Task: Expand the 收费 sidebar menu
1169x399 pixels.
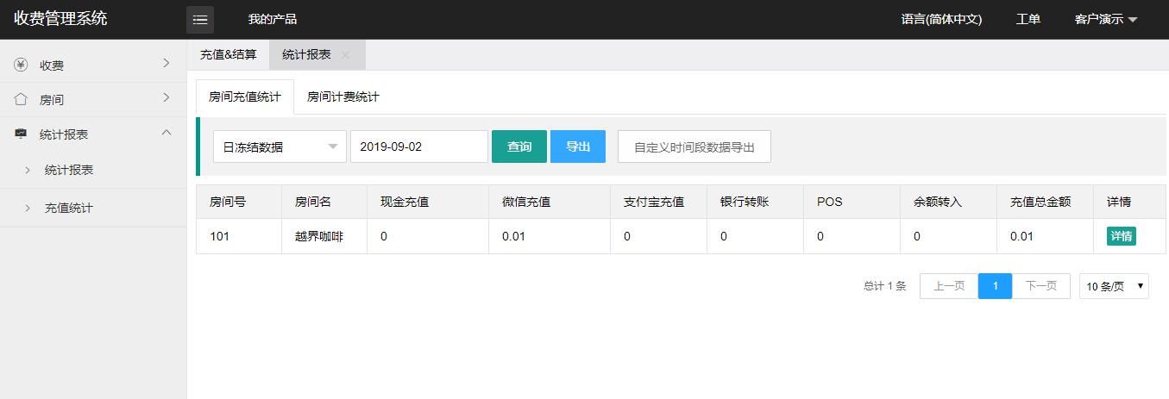Action: (167, 63)
